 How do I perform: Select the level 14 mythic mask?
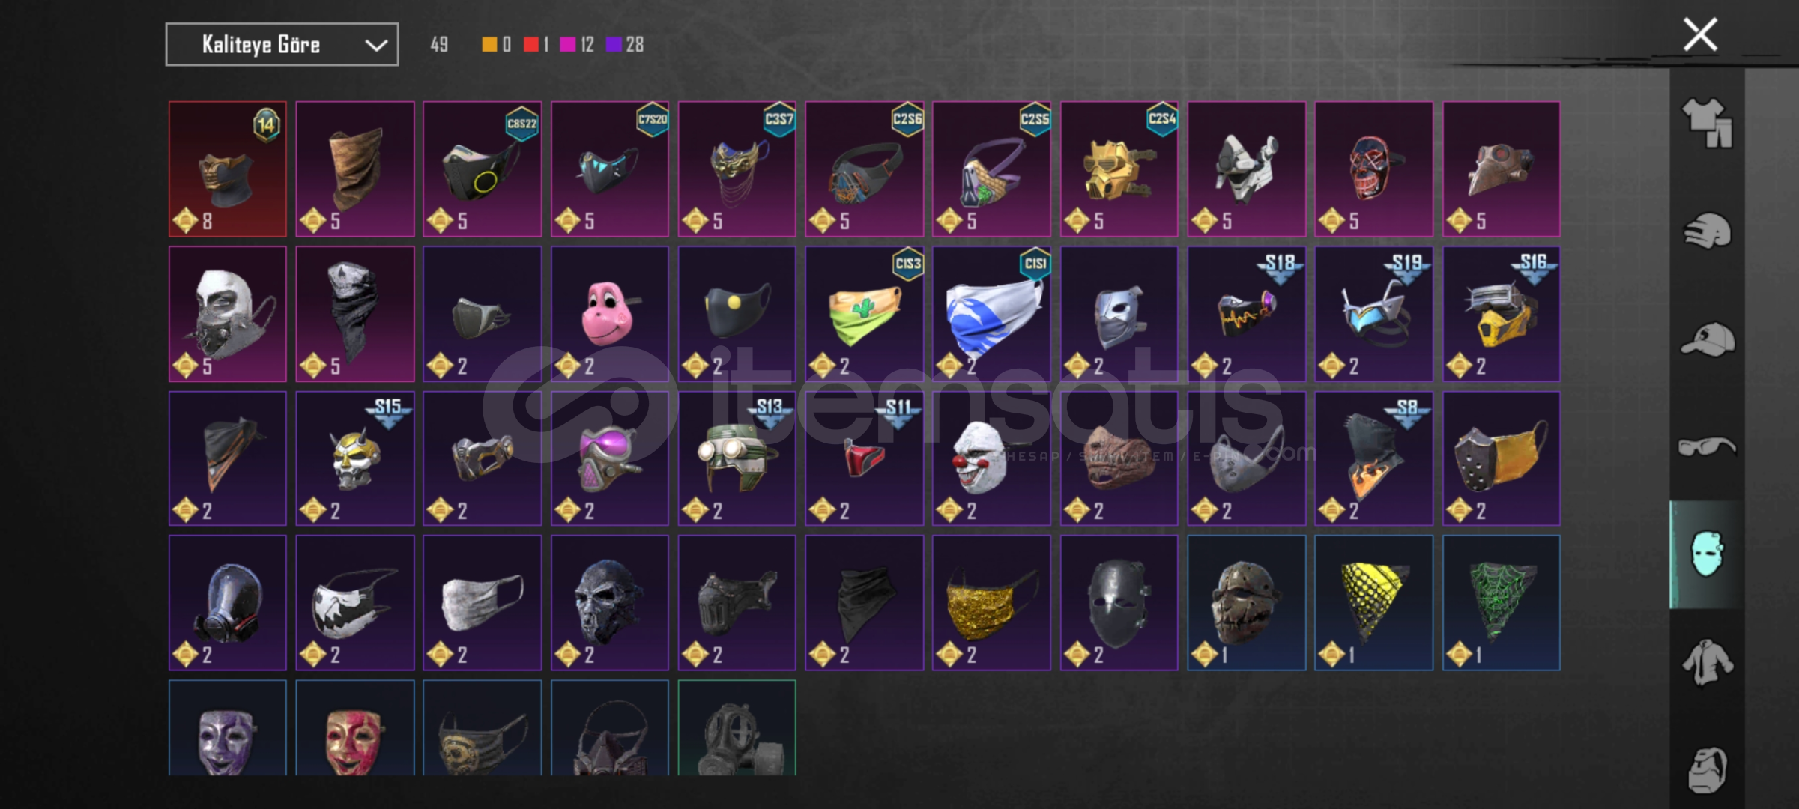click(228, 169)
